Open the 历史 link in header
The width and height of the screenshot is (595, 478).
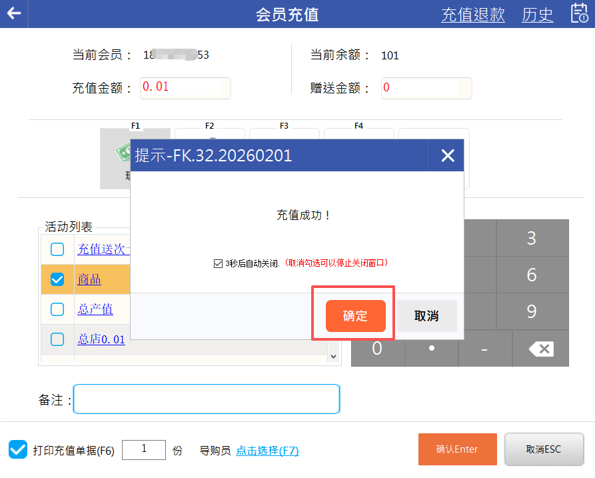click(537, 15)
